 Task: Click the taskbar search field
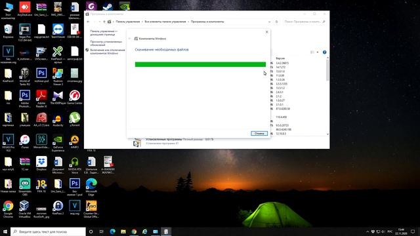(48, 231)
